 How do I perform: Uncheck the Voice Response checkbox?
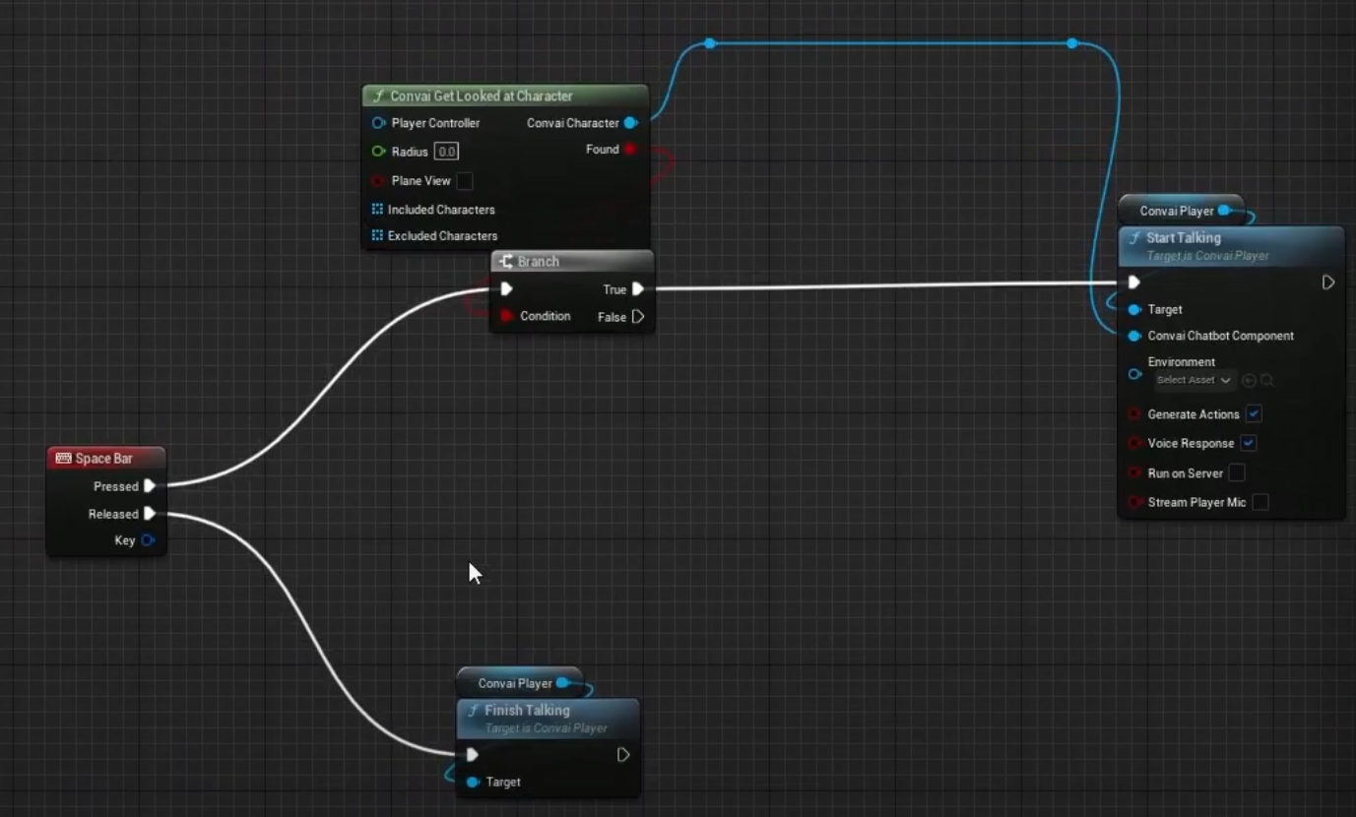click(1248, 444)
